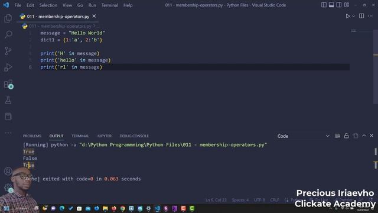Open the View menu
The height and width of the screenshot is (213, 378).
pyautogui.click(x=67, y=5)
